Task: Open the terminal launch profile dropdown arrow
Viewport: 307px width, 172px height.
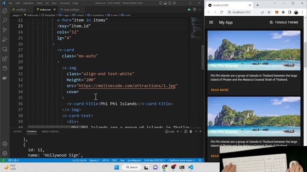Action: tap(181, 132)
